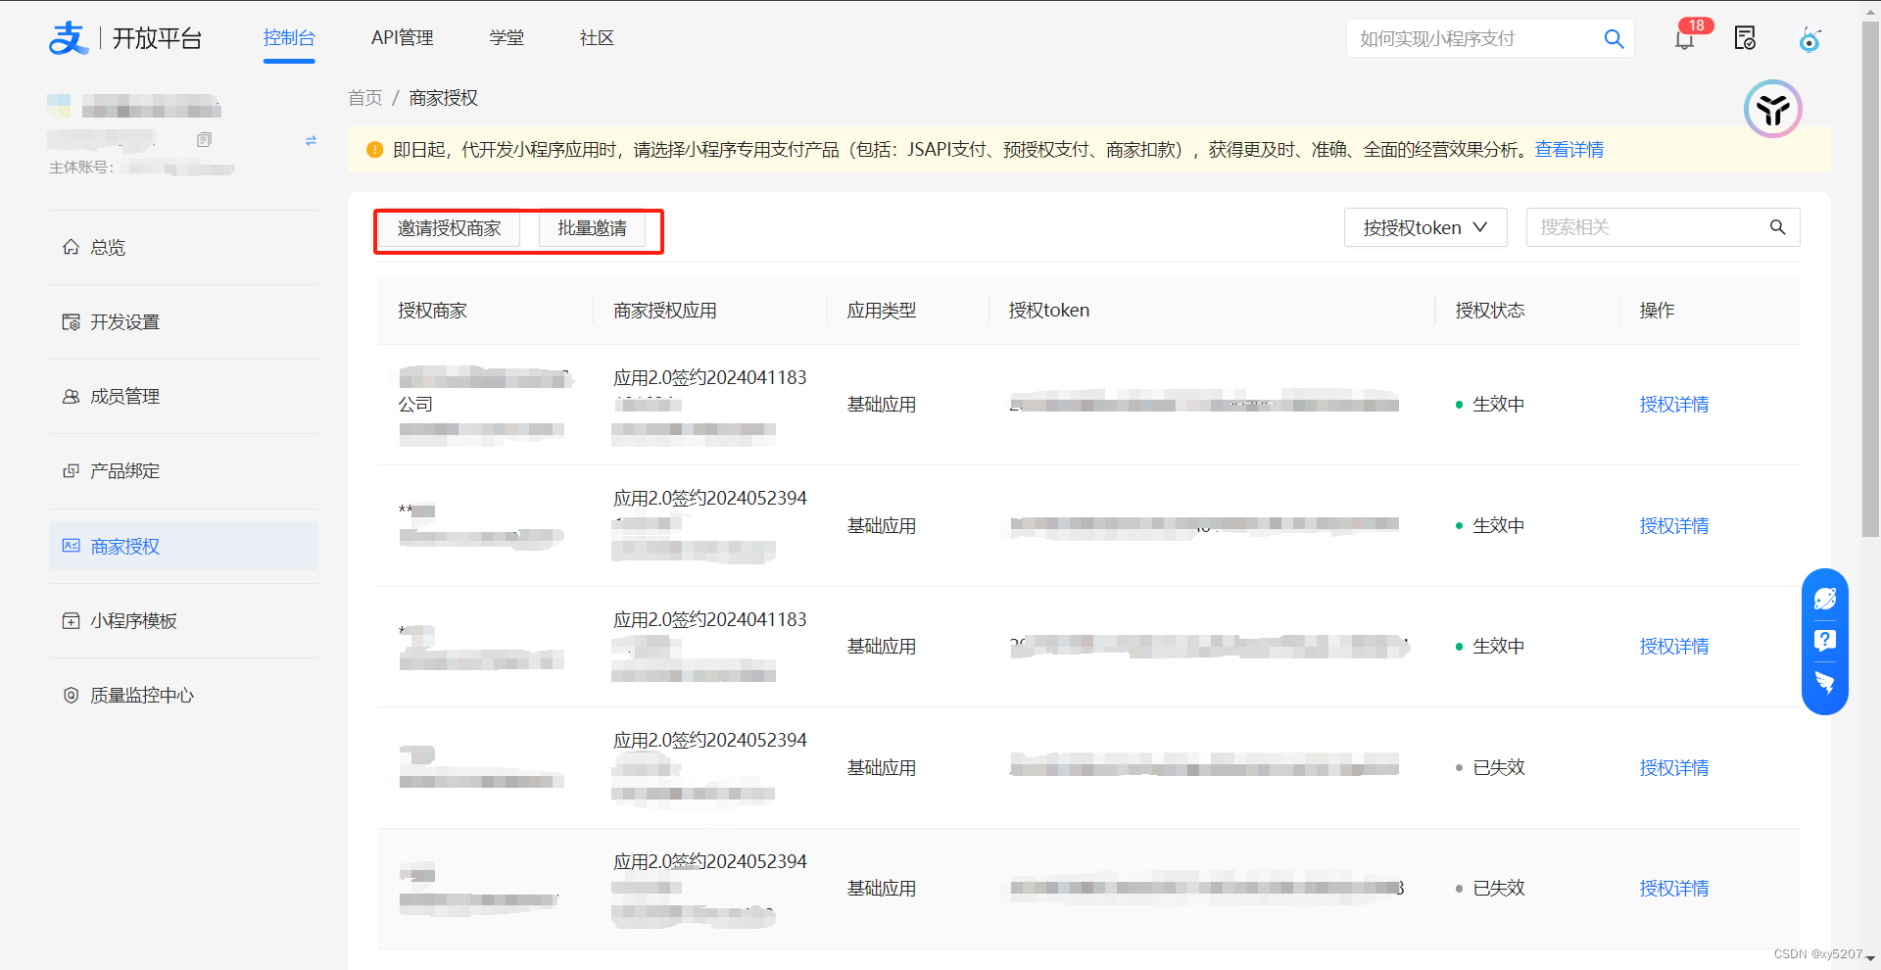Click the 总览 home icon
The image size is (1881, 970).
[71, 247]
